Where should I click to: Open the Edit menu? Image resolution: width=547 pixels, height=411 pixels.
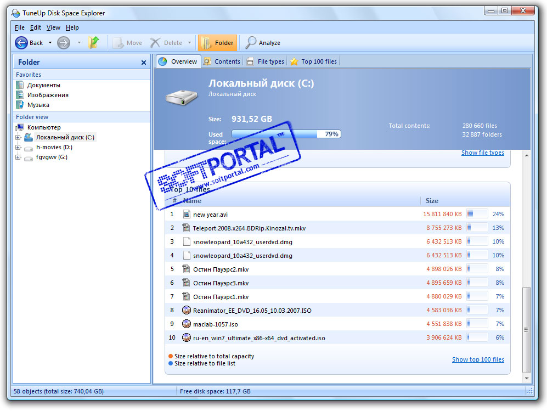(x=35, y=27)
